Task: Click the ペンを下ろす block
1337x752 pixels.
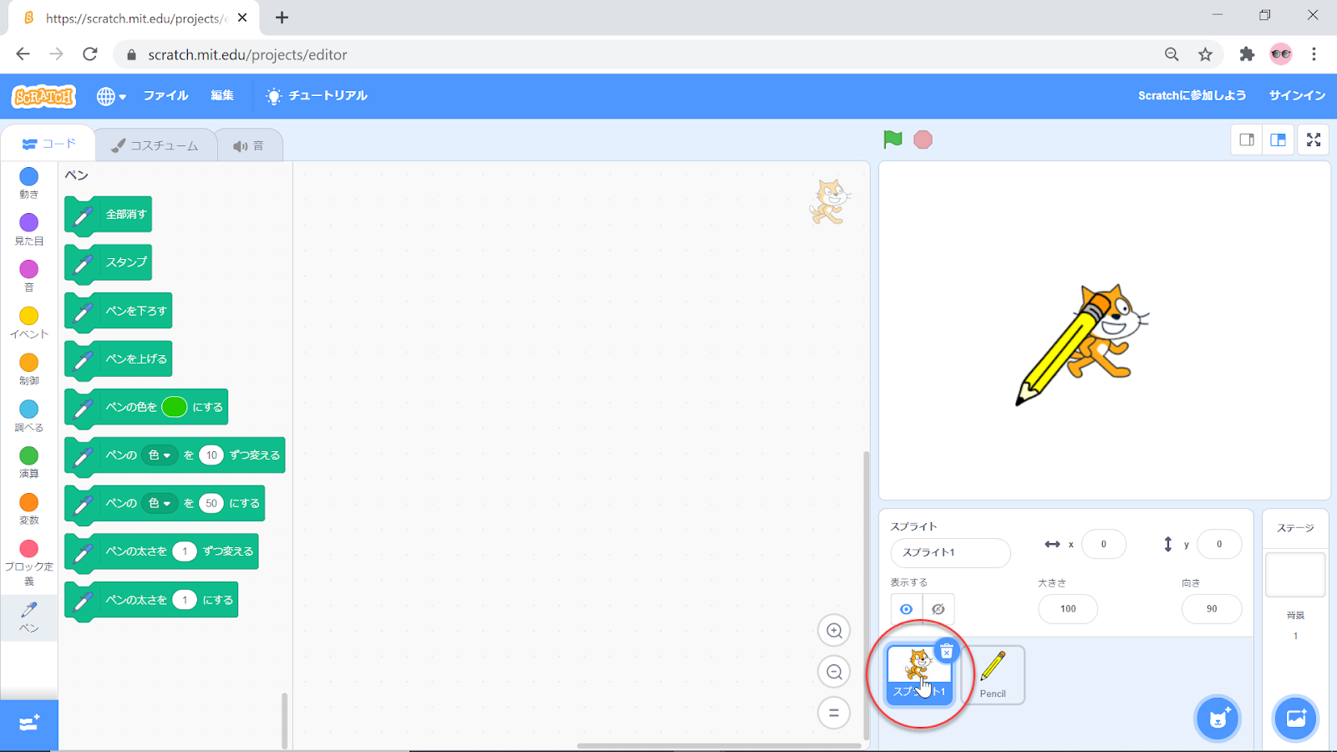Action: [119, 312]
